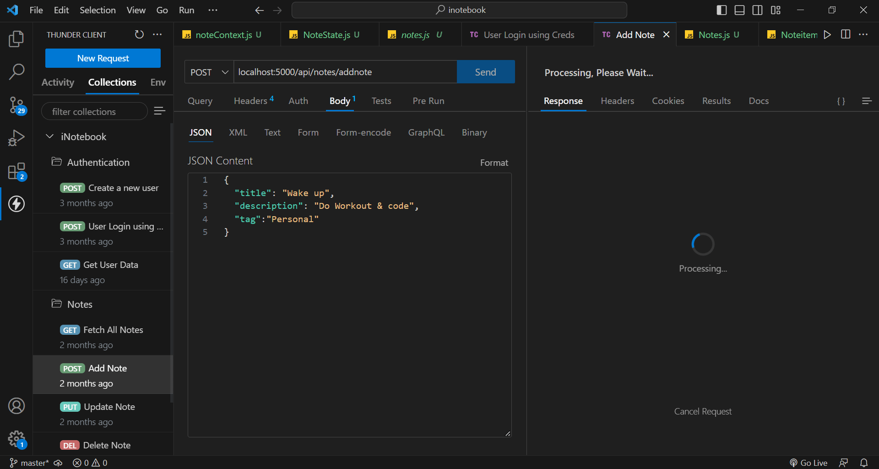The height and width of the screenshot is (469, 879).
Task: Open the Source Control view
Action: [x=16, y=105]
